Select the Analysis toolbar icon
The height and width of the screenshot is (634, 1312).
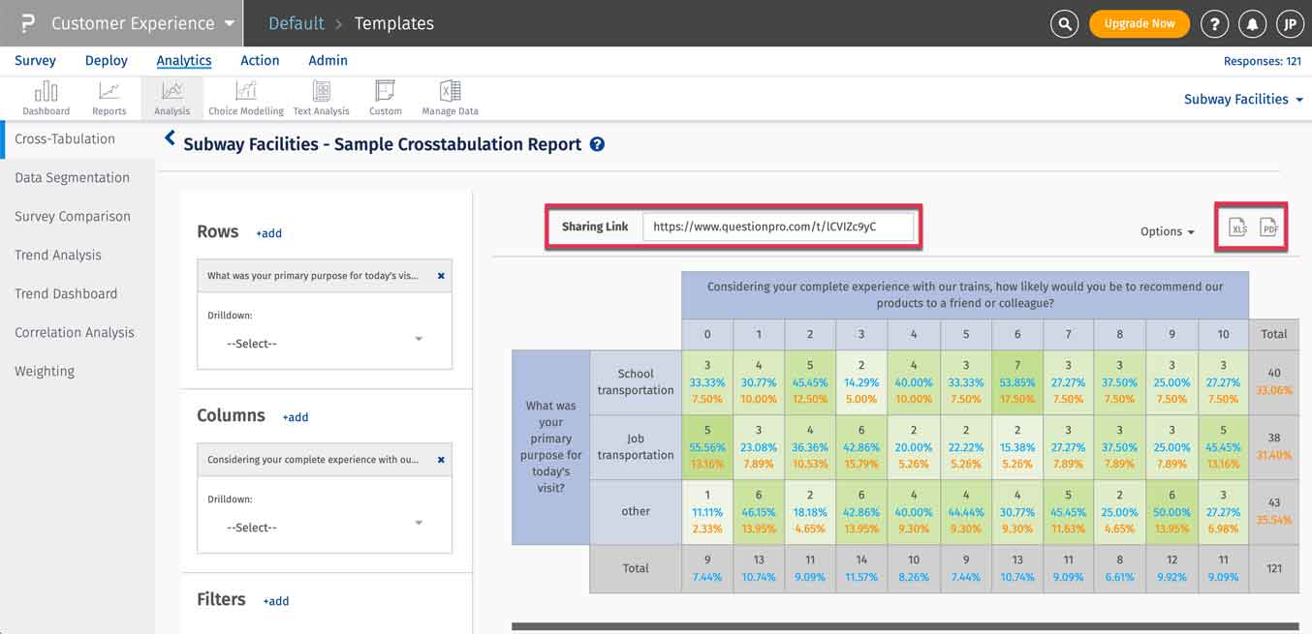172,99
